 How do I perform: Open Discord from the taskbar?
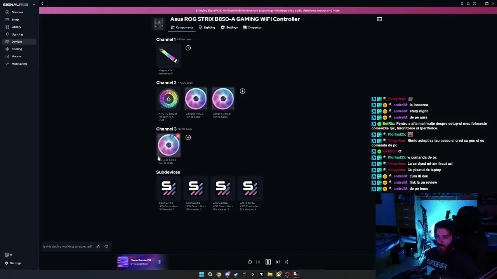(x=227, y=274)
